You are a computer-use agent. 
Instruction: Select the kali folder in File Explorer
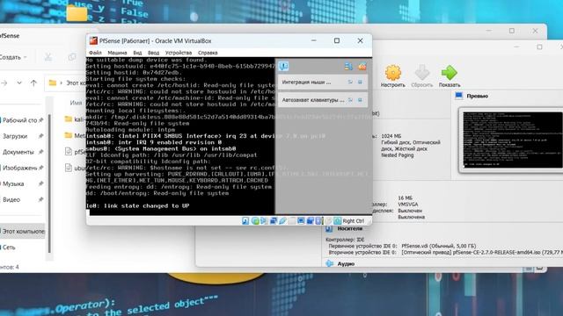click(x=75, y=119)
